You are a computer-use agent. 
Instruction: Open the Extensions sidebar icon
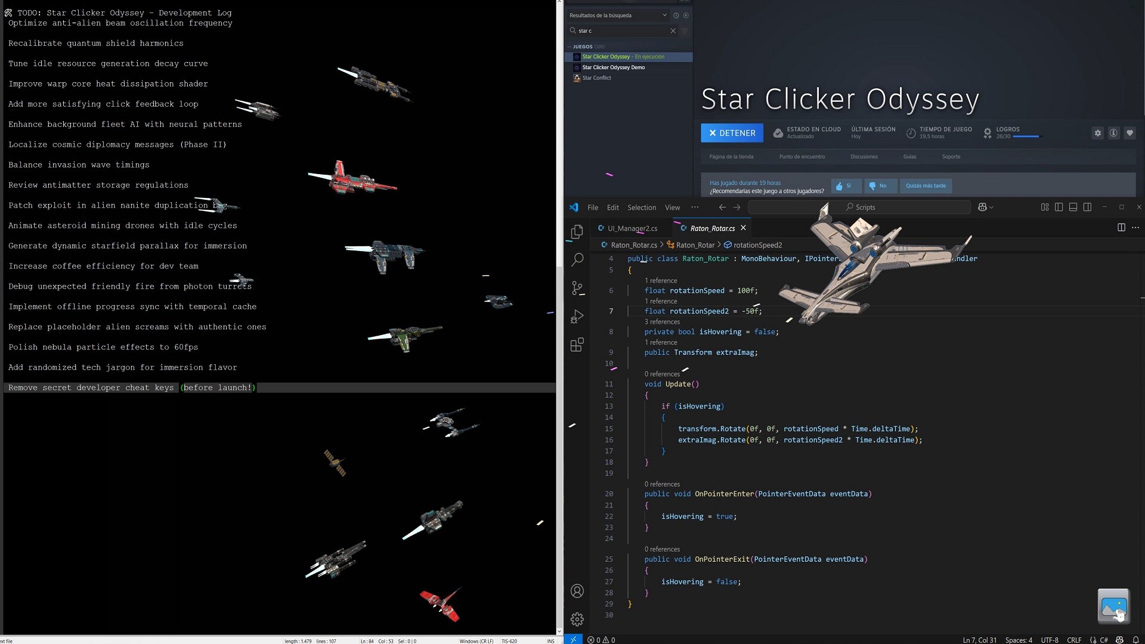pos(577,345)
